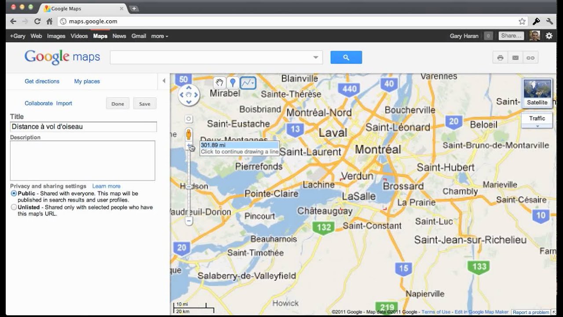This screenshot has height=317, width=563.
Task: Open the search box suggestions dropdown
Action: click(315, 57)
